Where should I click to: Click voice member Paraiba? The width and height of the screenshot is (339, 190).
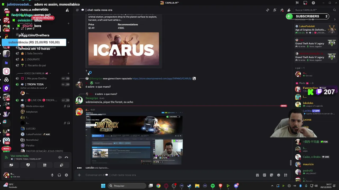[30, 145]
